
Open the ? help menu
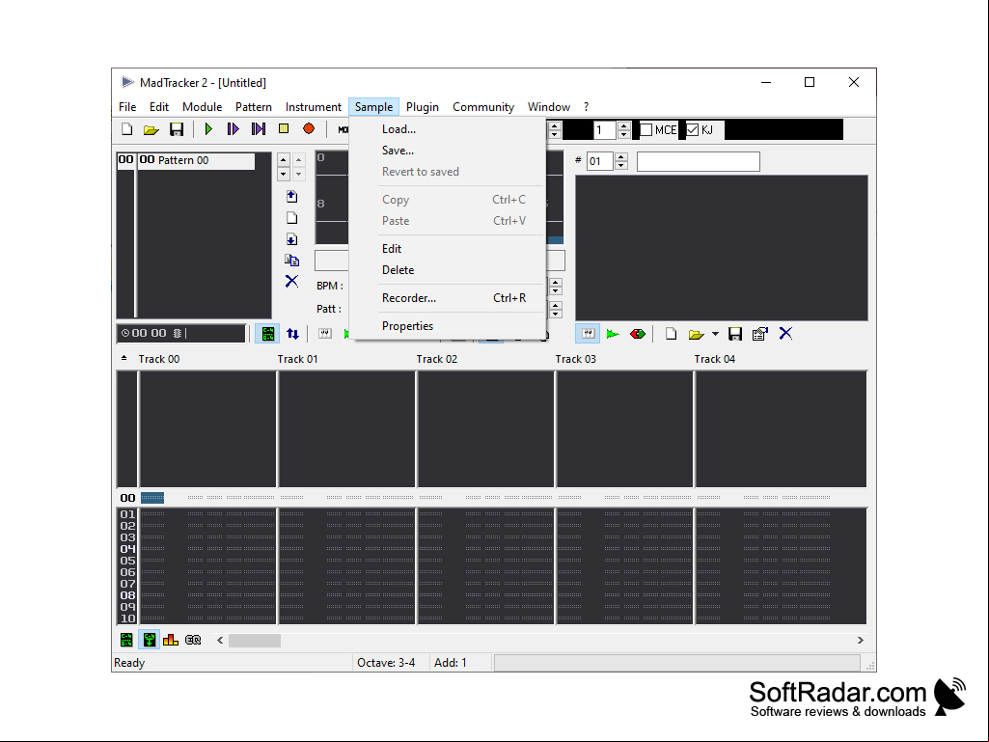pyautogui.click(x=586, y=107)
